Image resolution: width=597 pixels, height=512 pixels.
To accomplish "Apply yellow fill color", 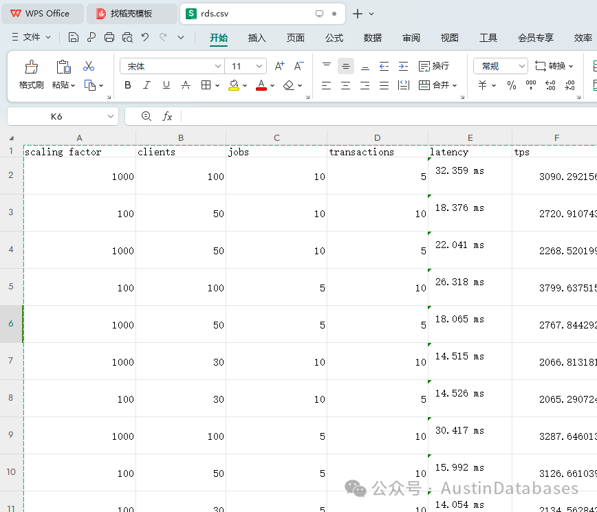I will point(234,85).
